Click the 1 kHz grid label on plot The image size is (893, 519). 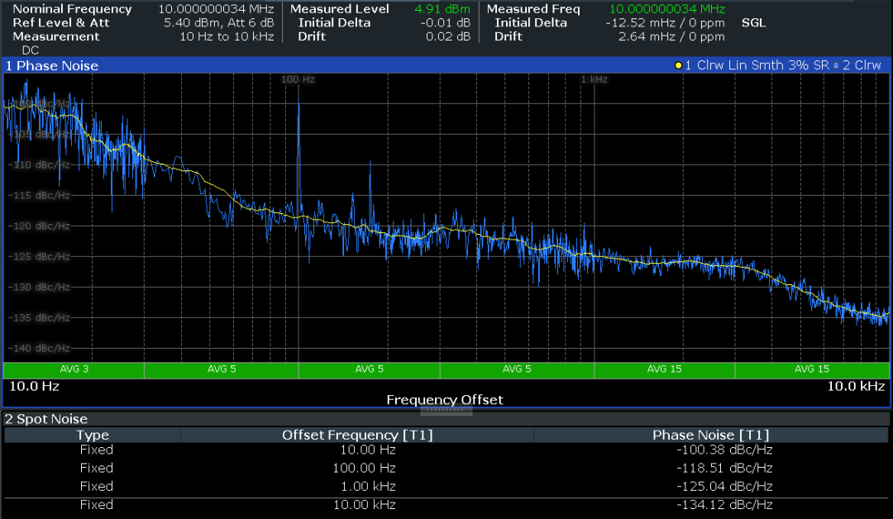point(594,79)
